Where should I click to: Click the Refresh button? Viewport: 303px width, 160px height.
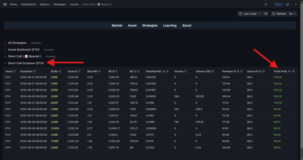coord(279,14)
